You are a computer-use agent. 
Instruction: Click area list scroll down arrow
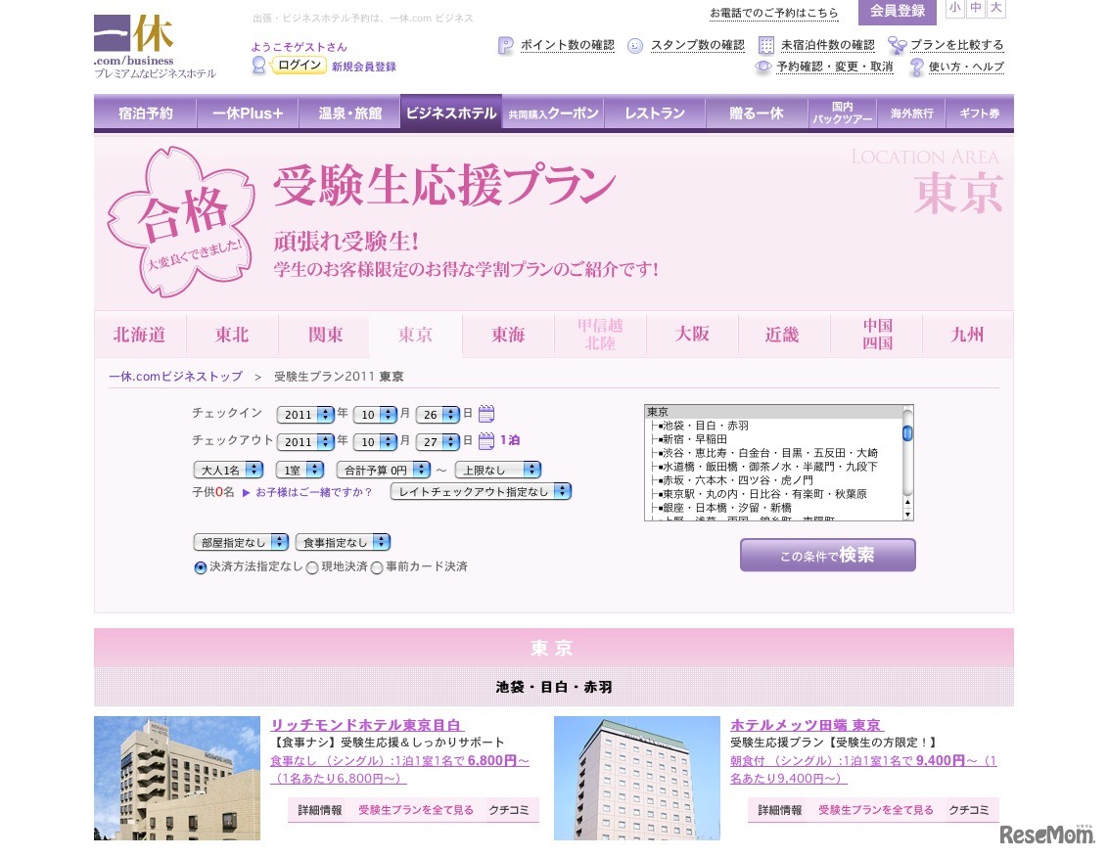click(907, 515)
